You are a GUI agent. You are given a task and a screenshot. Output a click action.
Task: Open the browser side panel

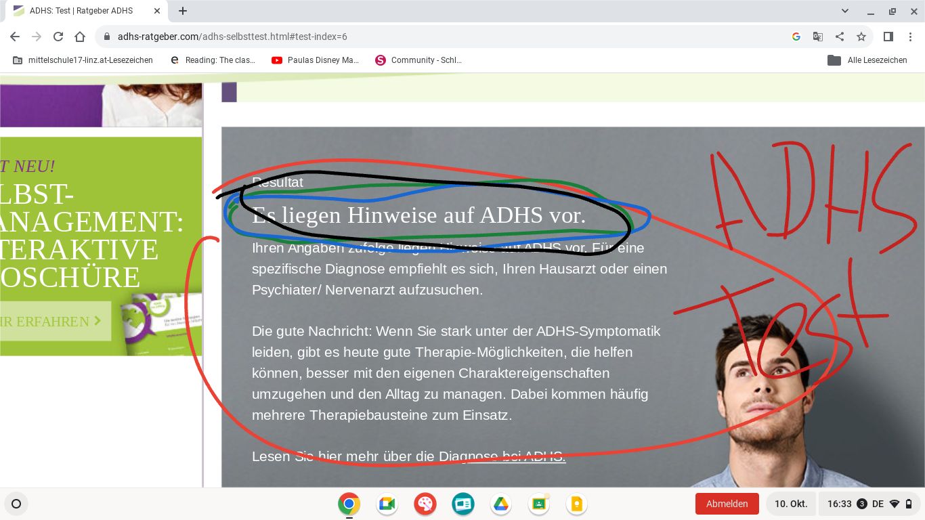[x=888, y=37]
